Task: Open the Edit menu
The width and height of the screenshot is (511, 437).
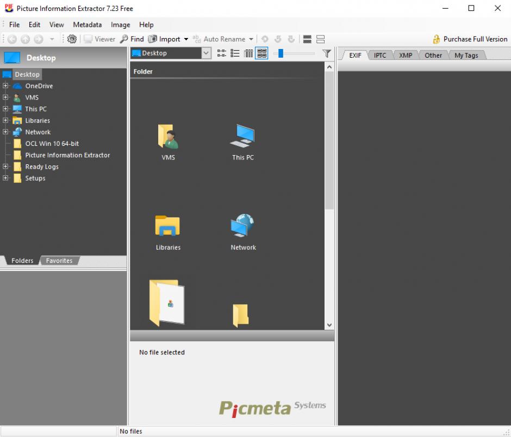Action: pos(34,25)
